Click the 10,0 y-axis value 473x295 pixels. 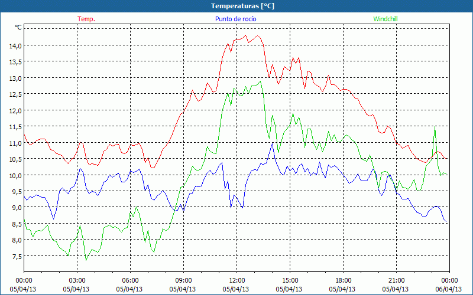15,175
